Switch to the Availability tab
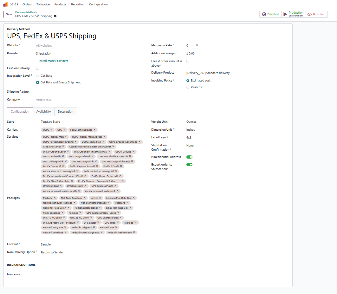 point(44,112)
